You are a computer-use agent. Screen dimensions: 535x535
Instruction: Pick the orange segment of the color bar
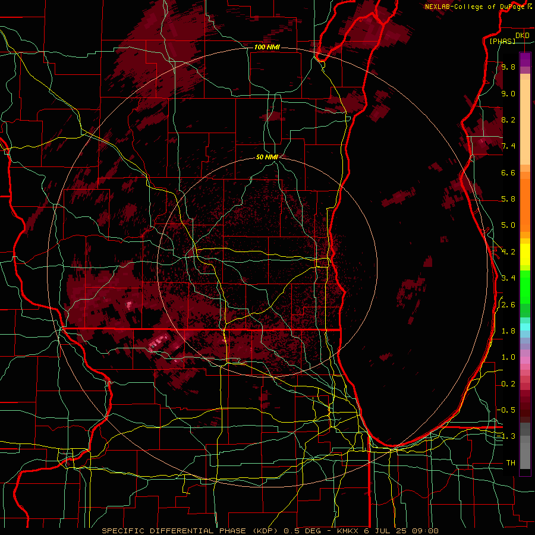coord(525,202)
